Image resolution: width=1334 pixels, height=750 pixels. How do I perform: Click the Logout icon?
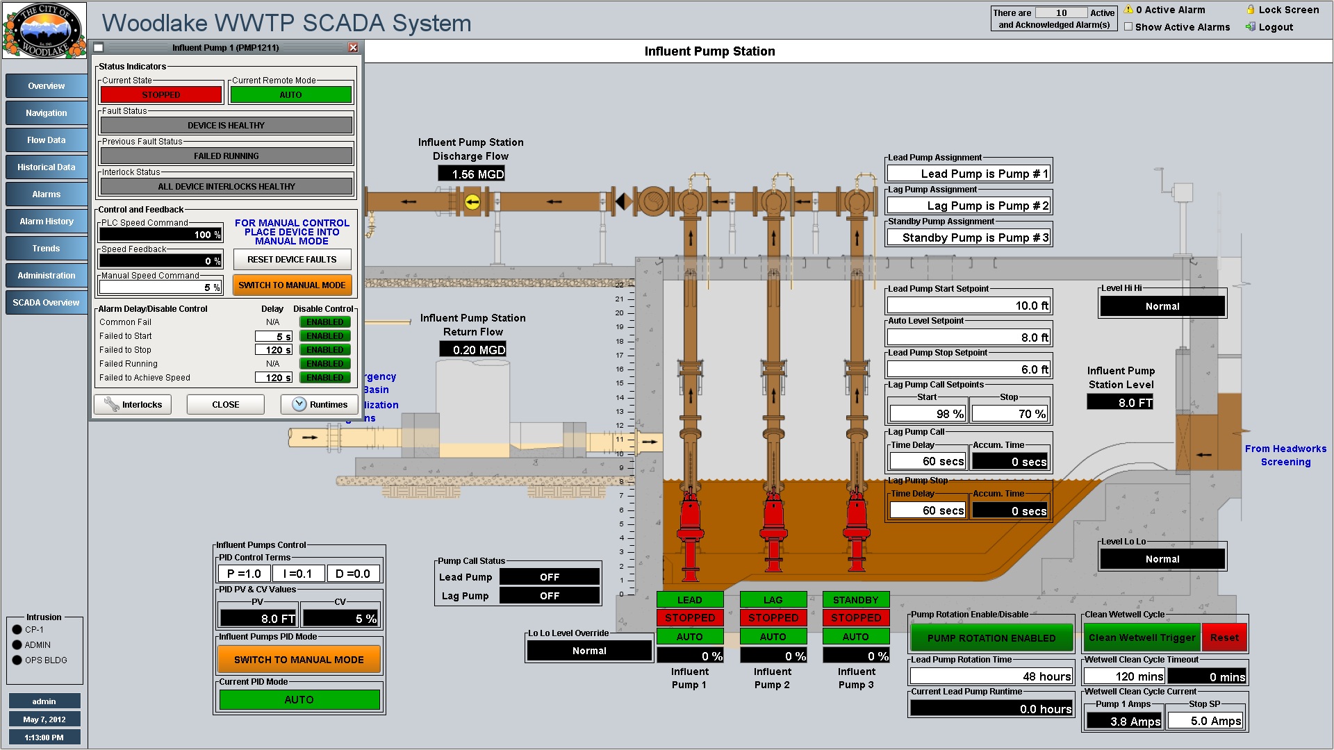click(1251, 27)
